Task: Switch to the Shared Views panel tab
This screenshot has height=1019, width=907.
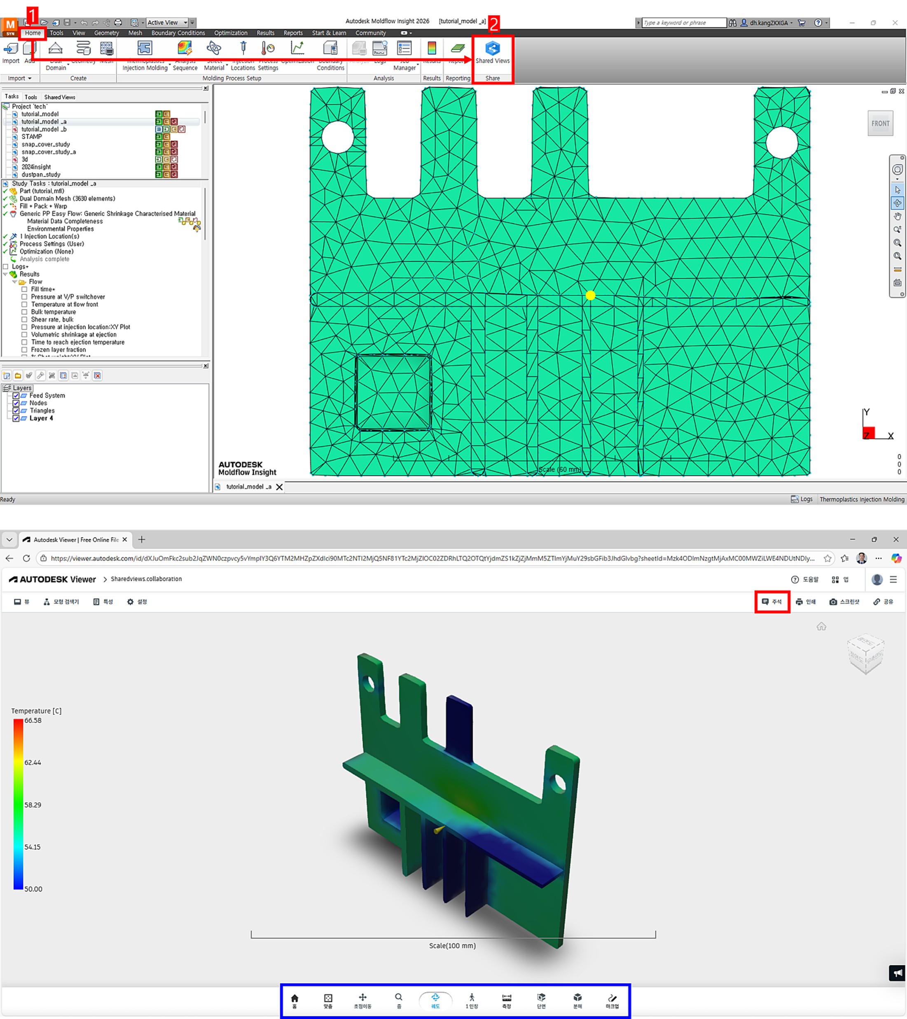Action: (x=59, y=97)
